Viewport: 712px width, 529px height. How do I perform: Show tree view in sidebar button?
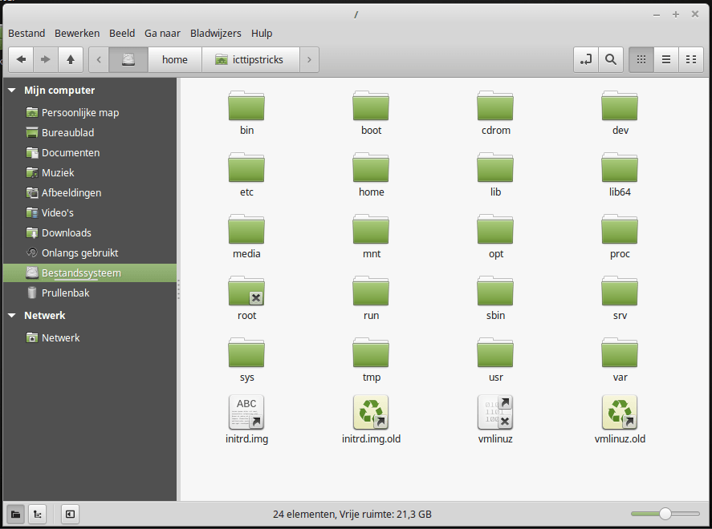(37, 514)
